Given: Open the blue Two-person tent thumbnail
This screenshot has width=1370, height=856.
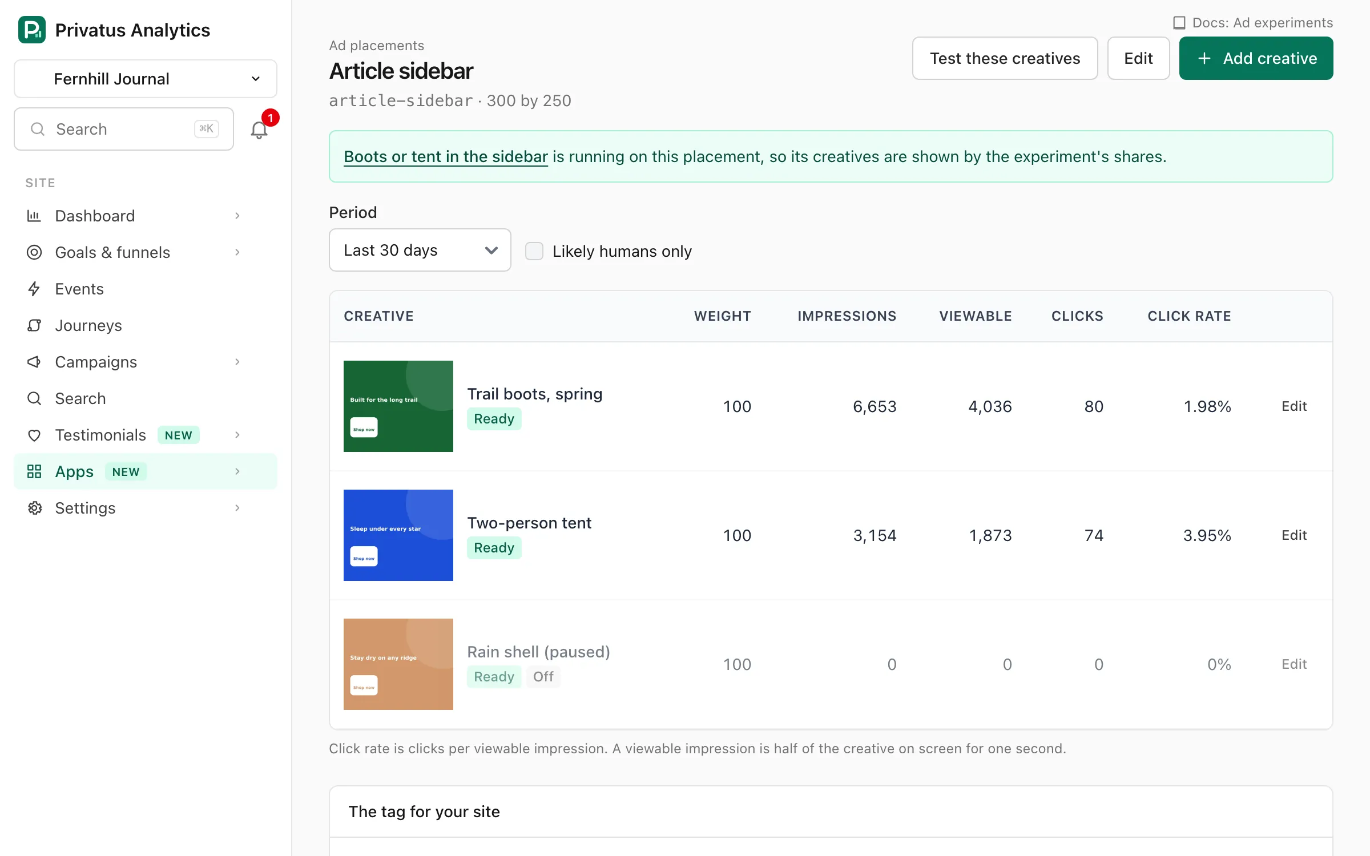Looking at the screenshot, I should (x=398, y=535).
